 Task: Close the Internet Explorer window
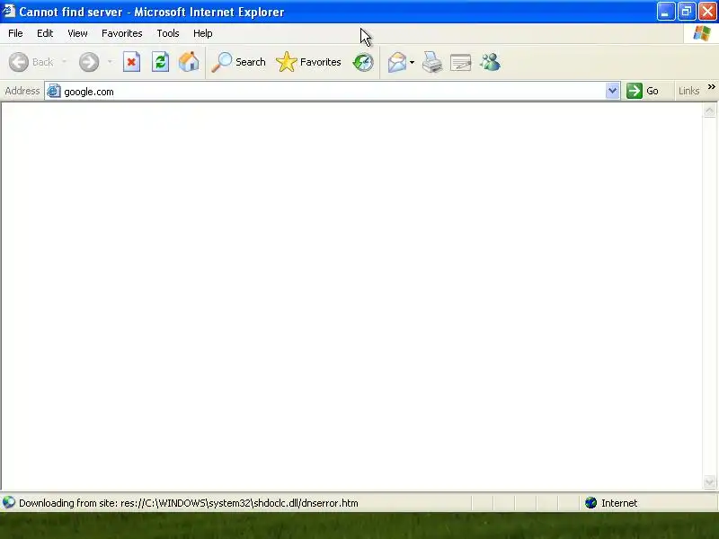click(707, 12)
